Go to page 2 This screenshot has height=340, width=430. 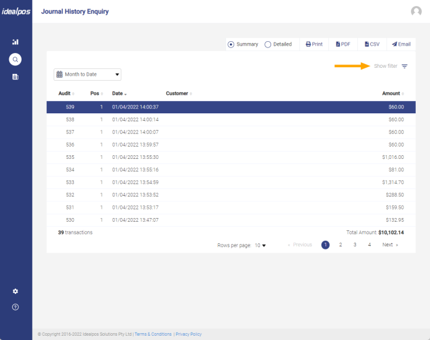pyautogui.click(x=340, y=245)
